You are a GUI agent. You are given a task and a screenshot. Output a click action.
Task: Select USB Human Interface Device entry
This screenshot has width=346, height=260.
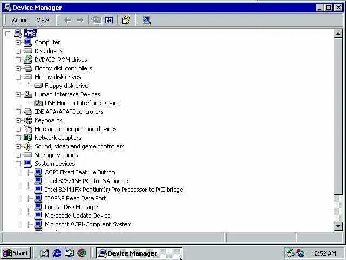(x=82, y=103)
